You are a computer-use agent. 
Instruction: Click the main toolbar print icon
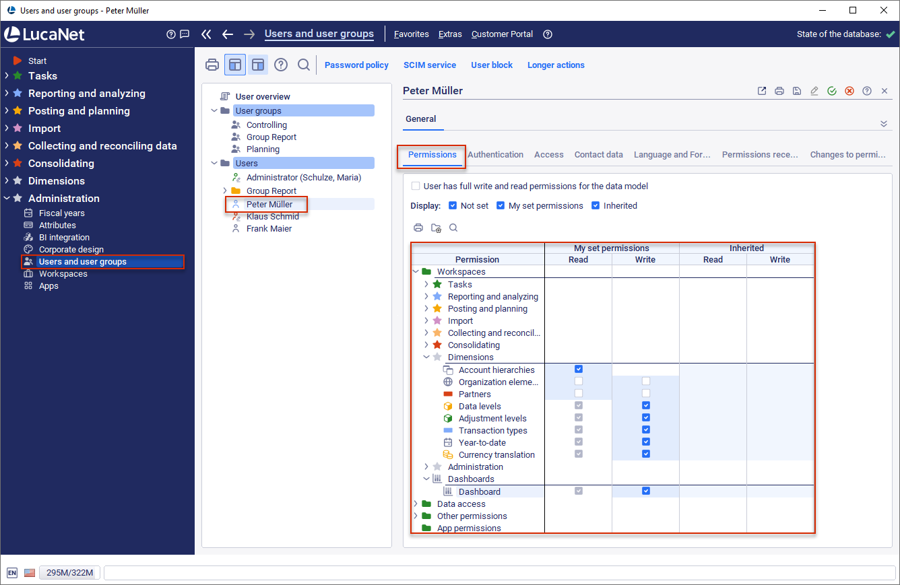tap(212, 65)
